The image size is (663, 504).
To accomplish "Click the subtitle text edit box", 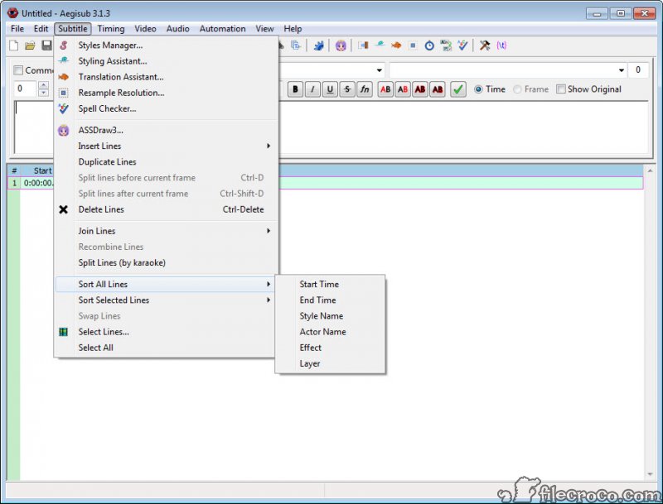I will point(331,127).
